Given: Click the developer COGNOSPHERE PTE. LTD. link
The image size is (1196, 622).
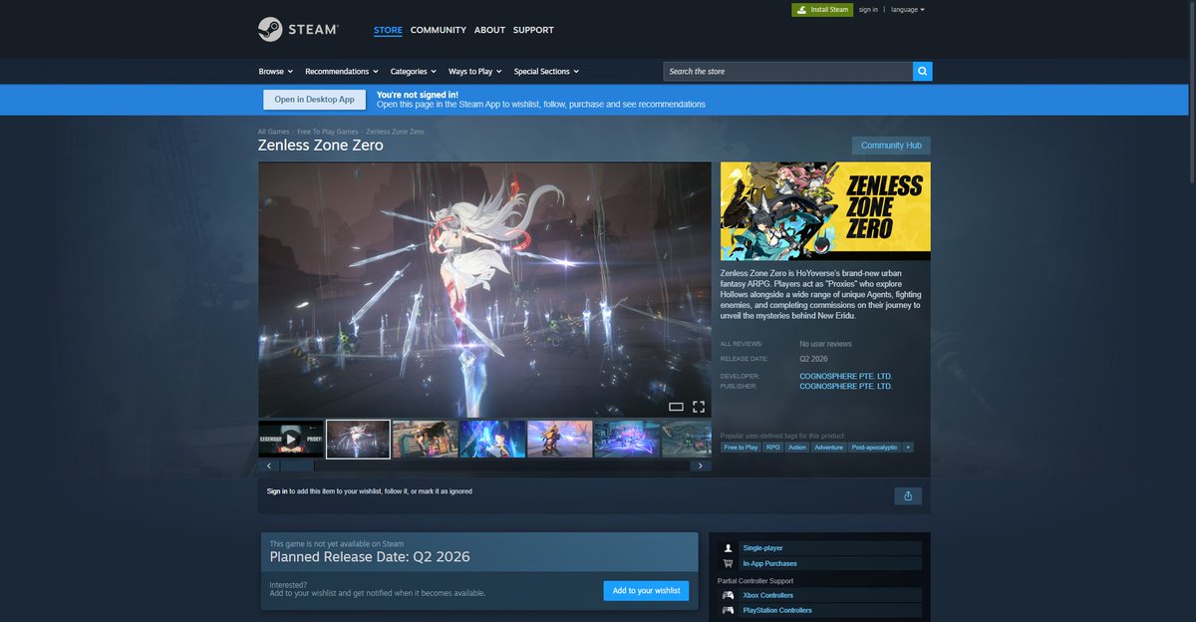Looking at the screenshot, I should coord(846,376).
